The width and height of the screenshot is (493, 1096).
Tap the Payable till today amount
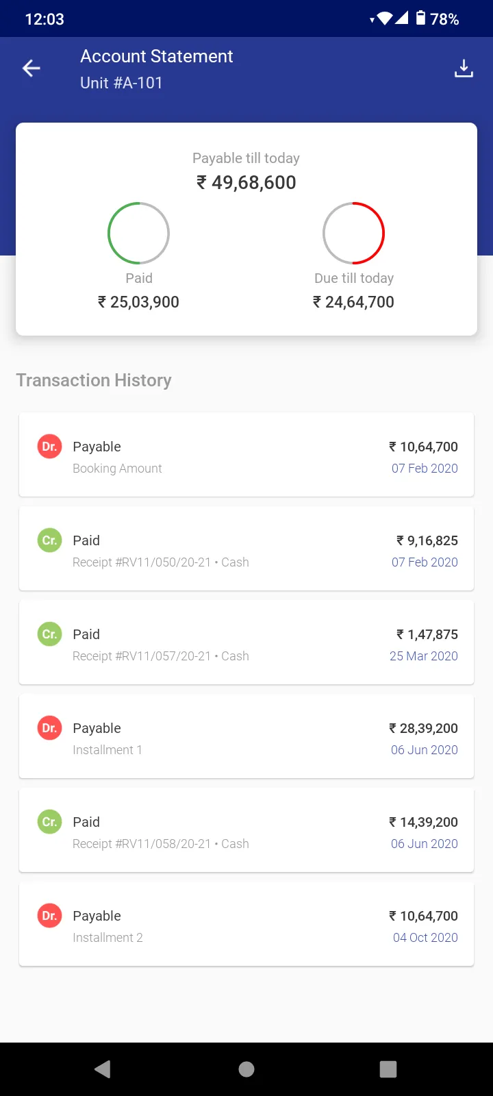[x=246, y=182]
